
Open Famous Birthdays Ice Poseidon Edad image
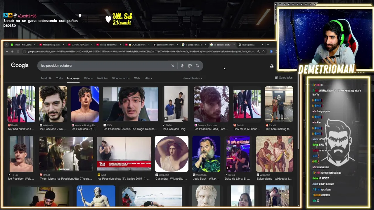[x=211, y=104]
